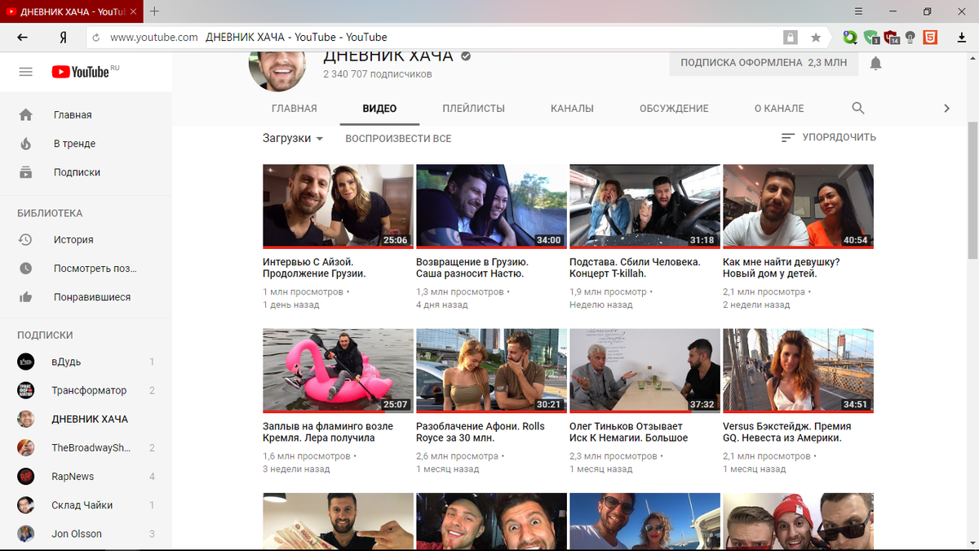
Task: Toggle the channel notification bell
Action: point(875,63)
